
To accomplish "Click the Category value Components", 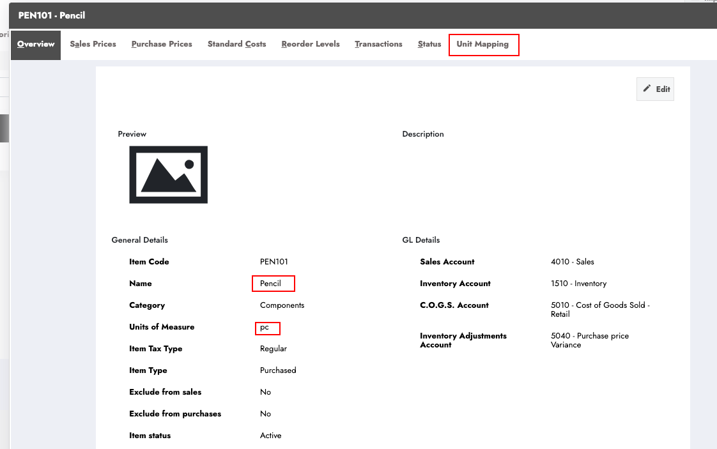I will pyautogui.click(x=282, y=305).
